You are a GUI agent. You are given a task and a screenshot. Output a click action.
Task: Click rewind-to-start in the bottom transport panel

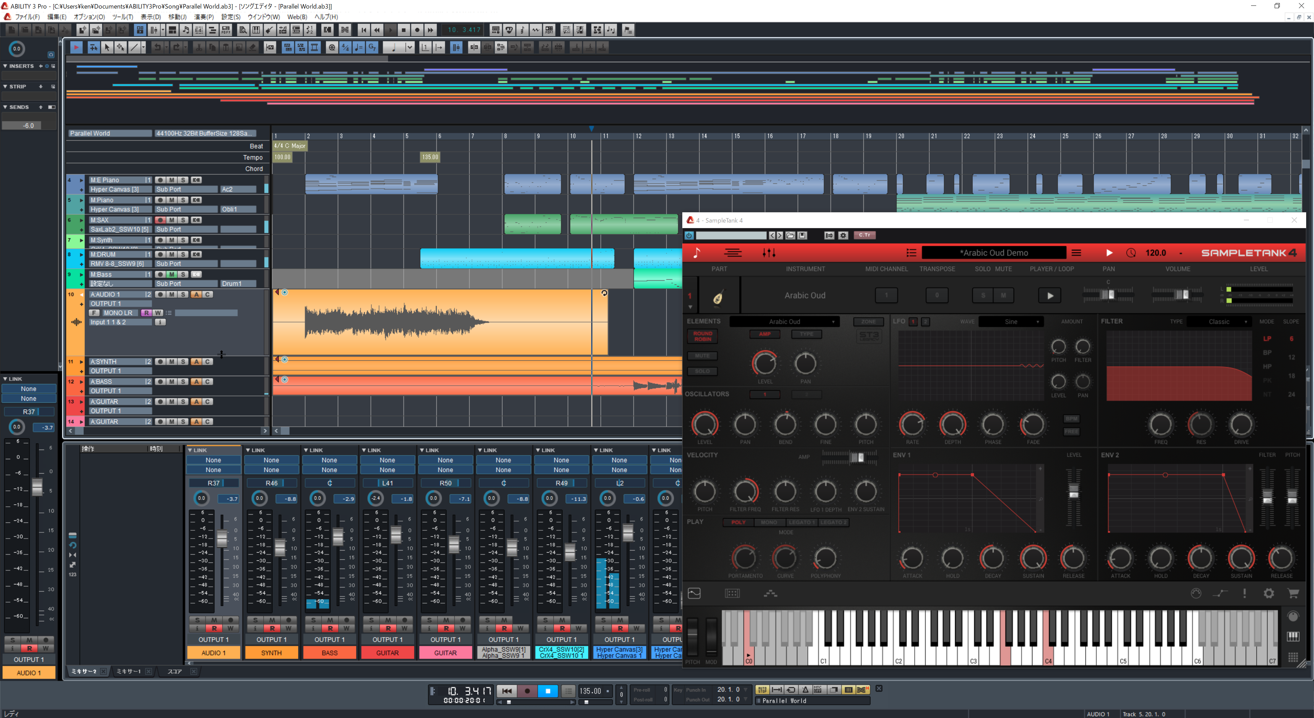pyautogui.click(x=506, y=691)
